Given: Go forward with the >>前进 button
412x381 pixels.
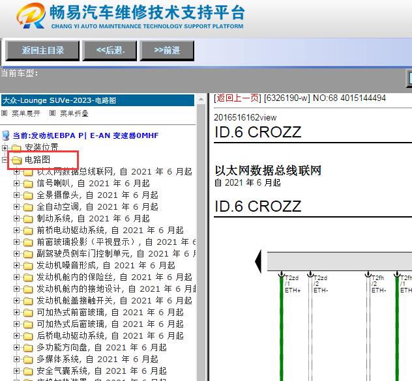Looking at the screenshot, I should click(167, 50).
